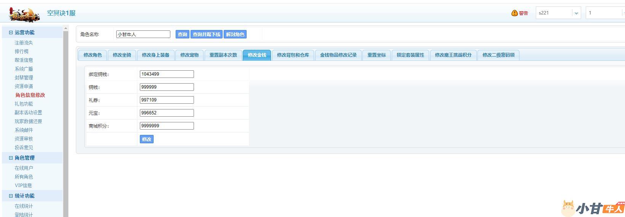Go to the 金钱物品修改记录 tab

pos(338,55)
